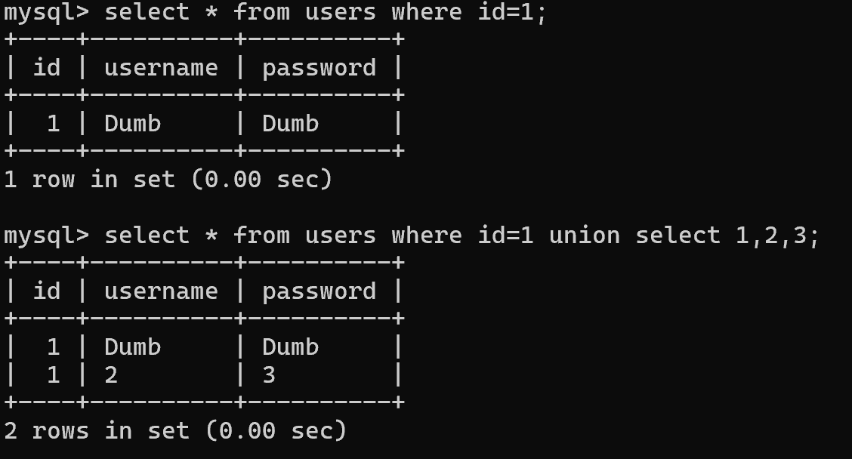The image size is (852, 459).
Task: Click the first mysql> prompt
Action: 46,13
